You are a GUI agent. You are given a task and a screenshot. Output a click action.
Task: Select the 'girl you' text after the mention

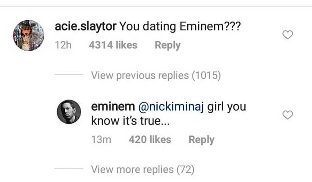pos(227,107)
